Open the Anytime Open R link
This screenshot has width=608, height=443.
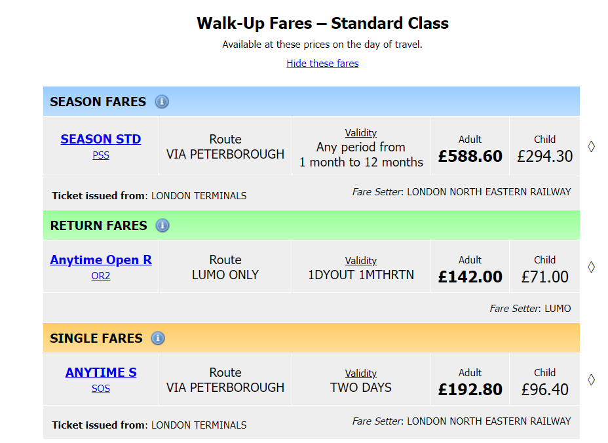pos(101,260)
